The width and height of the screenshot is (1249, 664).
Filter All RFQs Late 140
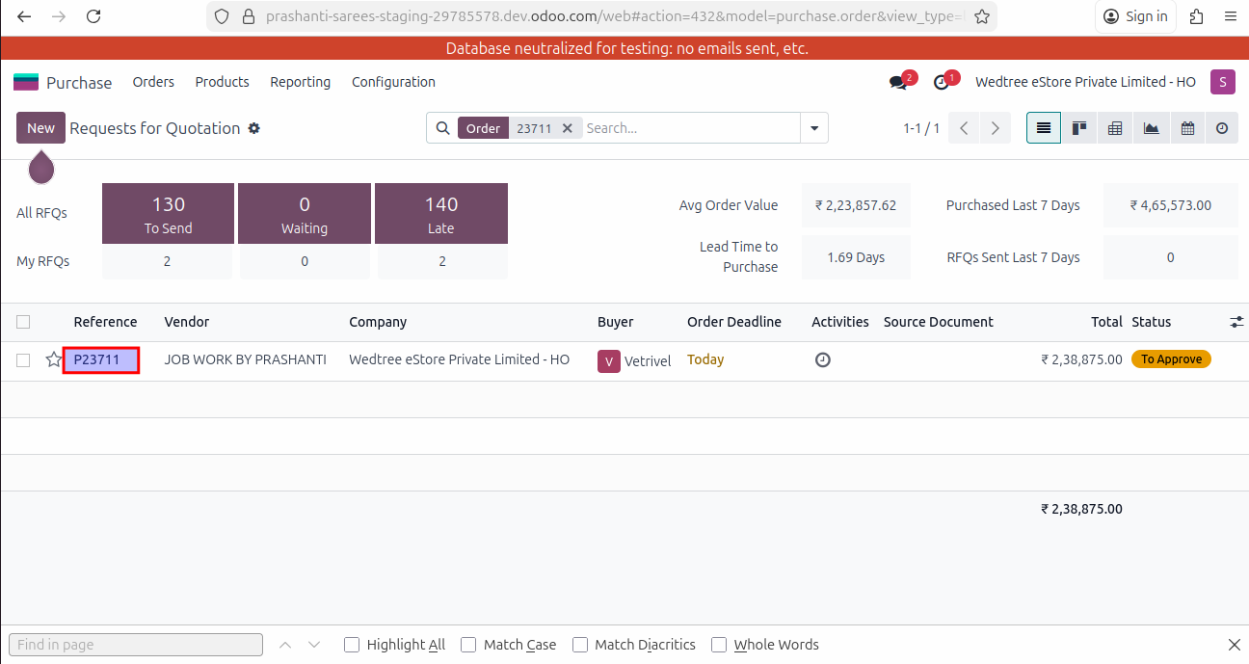click(441, 213)
